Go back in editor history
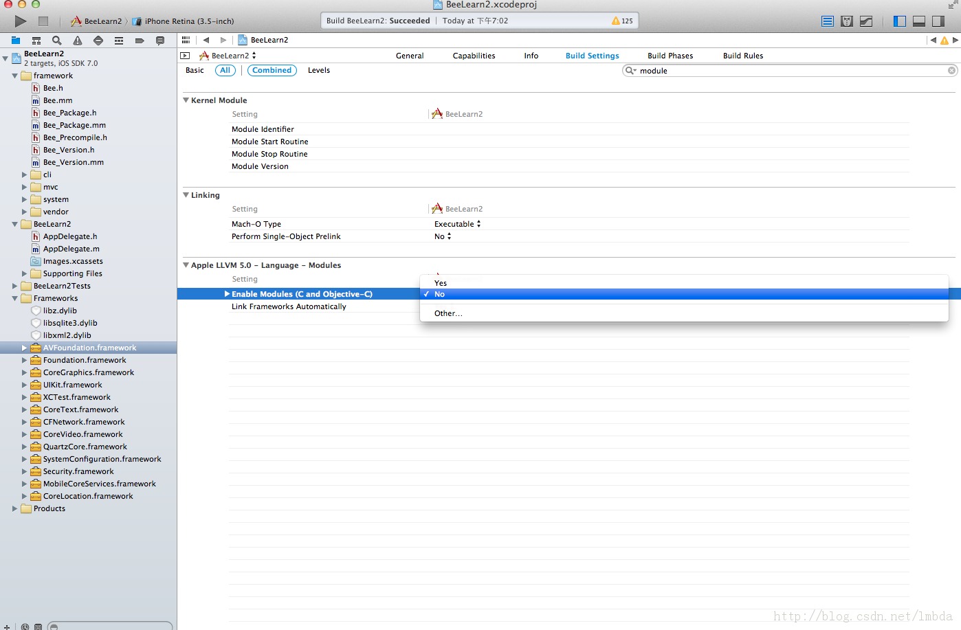 pos(206,40)
